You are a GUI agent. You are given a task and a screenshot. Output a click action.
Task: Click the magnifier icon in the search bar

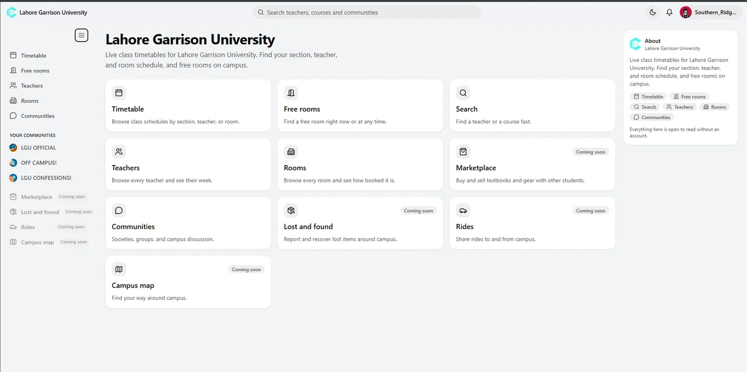pyautogui.click(x=260, y=12)
